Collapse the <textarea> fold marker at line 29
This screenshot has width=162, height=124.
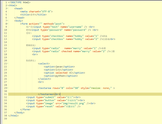pyautogui.click(x=8, y=88)
